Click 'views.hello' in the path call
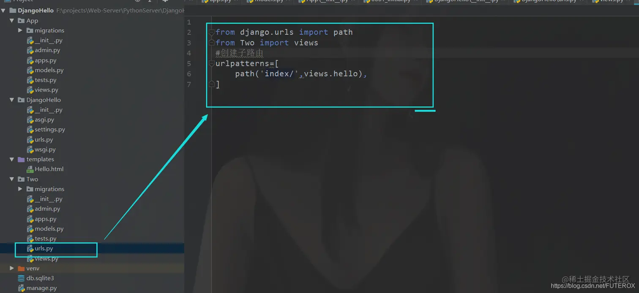Screen dimensions: 639x293 click(331, 74)
